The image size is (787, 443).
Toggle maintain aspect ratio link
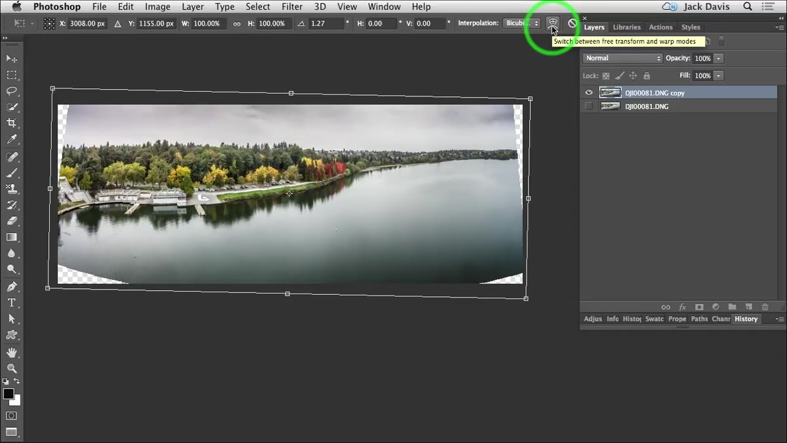tap(237, 24)
